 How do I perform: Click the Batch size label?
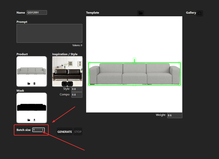click(x=24, y=130)
